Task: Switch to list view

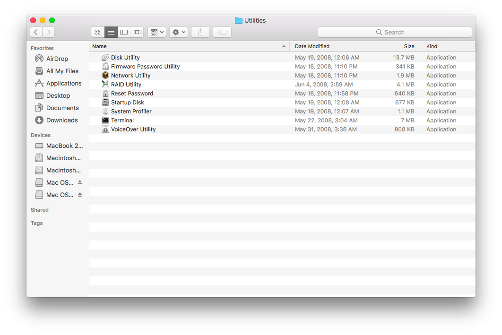Action: click(111, 32)
